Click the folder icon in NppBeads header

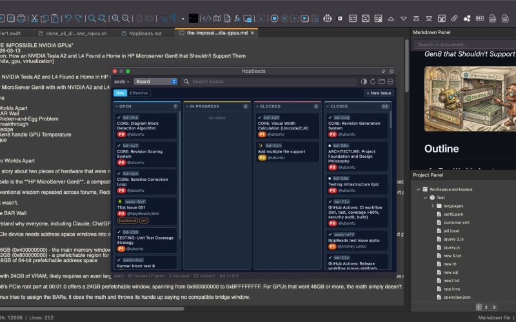pyautogui.click(x=381, y=82)
